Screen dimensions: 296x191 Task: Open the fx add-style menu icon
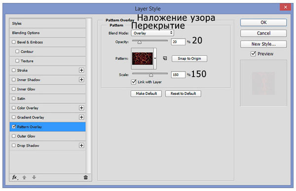point(15,177)
